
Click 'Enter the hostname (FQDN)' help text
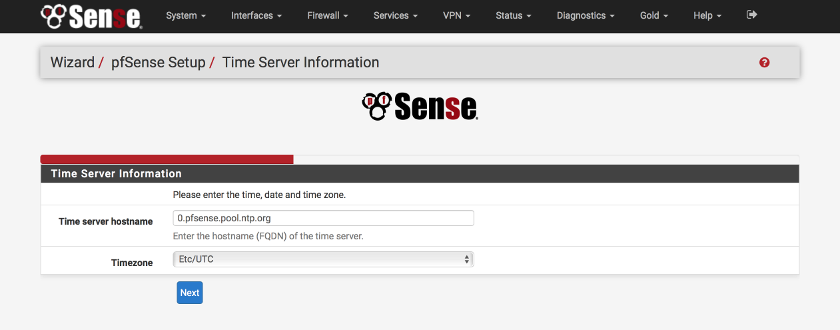point(268,236)
